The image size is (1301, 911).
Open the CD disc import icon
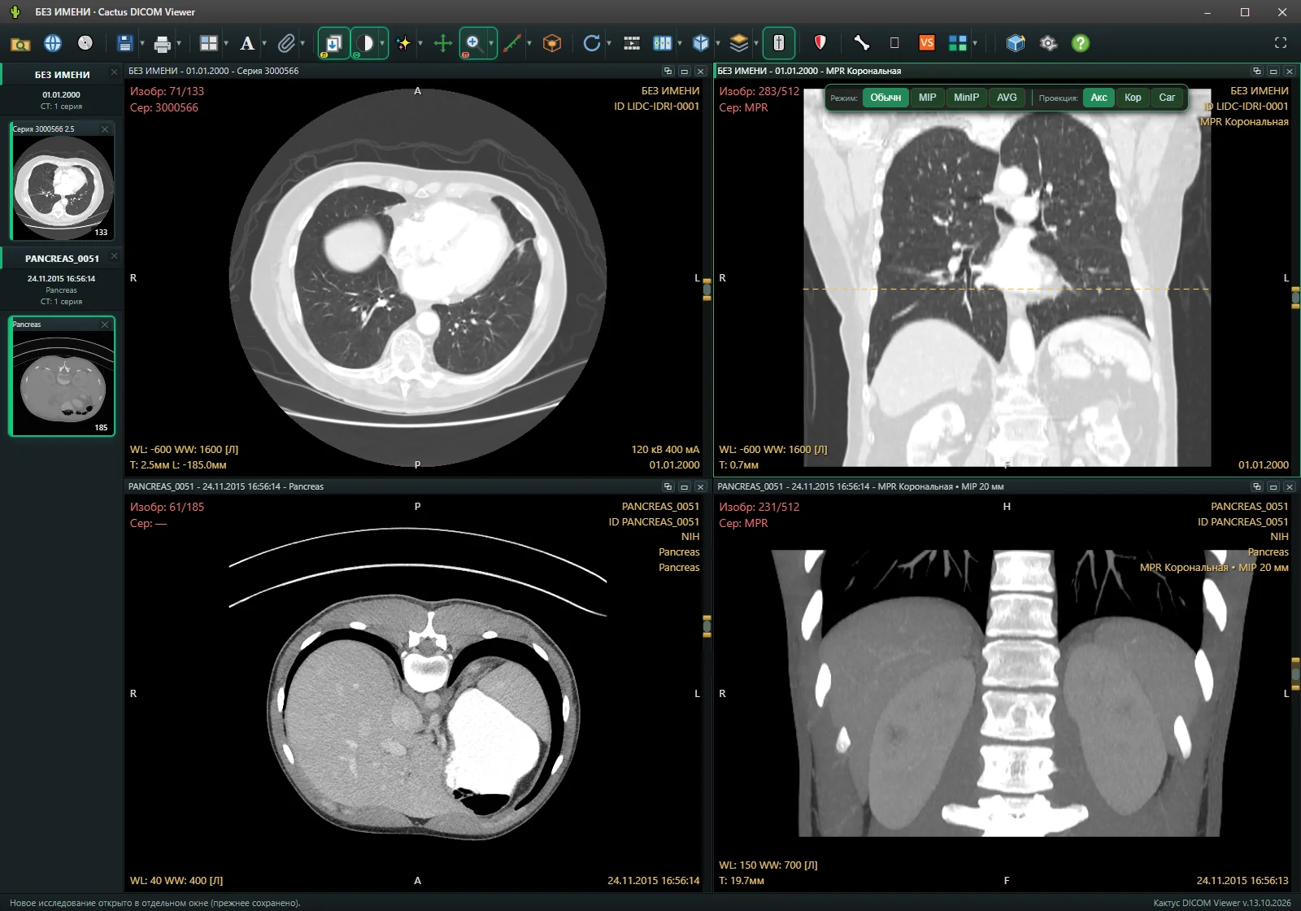tap(85, 43)
